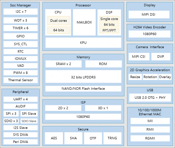Click the 32 bits LPDDR3 block

(x=83, y=77)
